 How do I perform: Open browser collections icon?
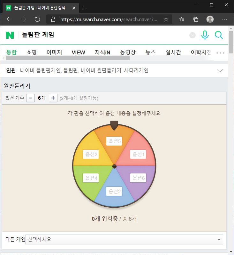click(x=196, y=19)
